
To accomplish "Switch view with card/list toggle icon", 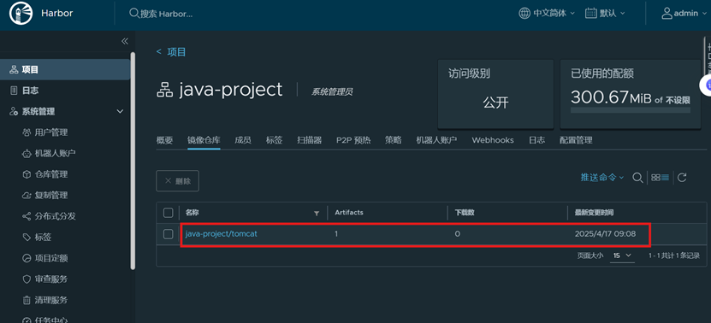I will click(661, 178).
